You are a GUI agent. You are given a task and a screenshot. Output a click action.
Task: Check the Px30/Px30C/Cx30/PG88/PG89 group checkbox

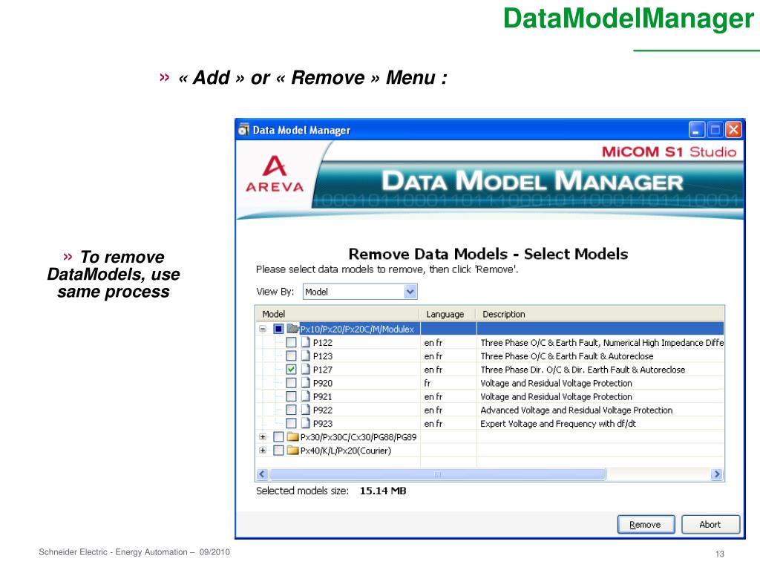tap(278, 436)
